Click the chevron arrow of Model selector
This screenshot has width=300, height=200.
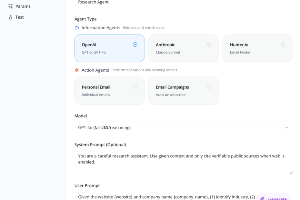coord(287,127)
